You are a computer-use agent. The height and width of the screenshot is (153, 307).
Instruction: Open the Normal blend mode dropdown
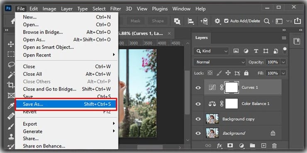pos(219,62)
